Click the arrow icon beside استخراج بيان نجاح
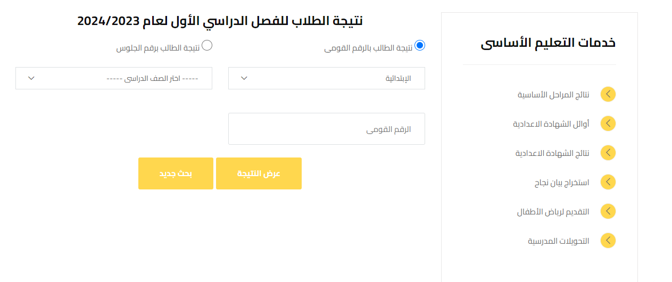This screenshot has height=282, width=672. coord(608,183)
